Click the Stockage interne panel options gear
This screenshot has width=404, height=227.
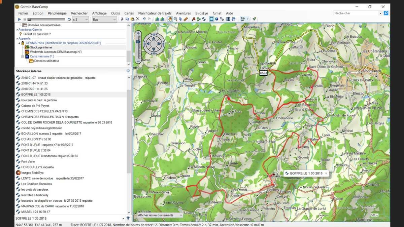pos(128,71)
